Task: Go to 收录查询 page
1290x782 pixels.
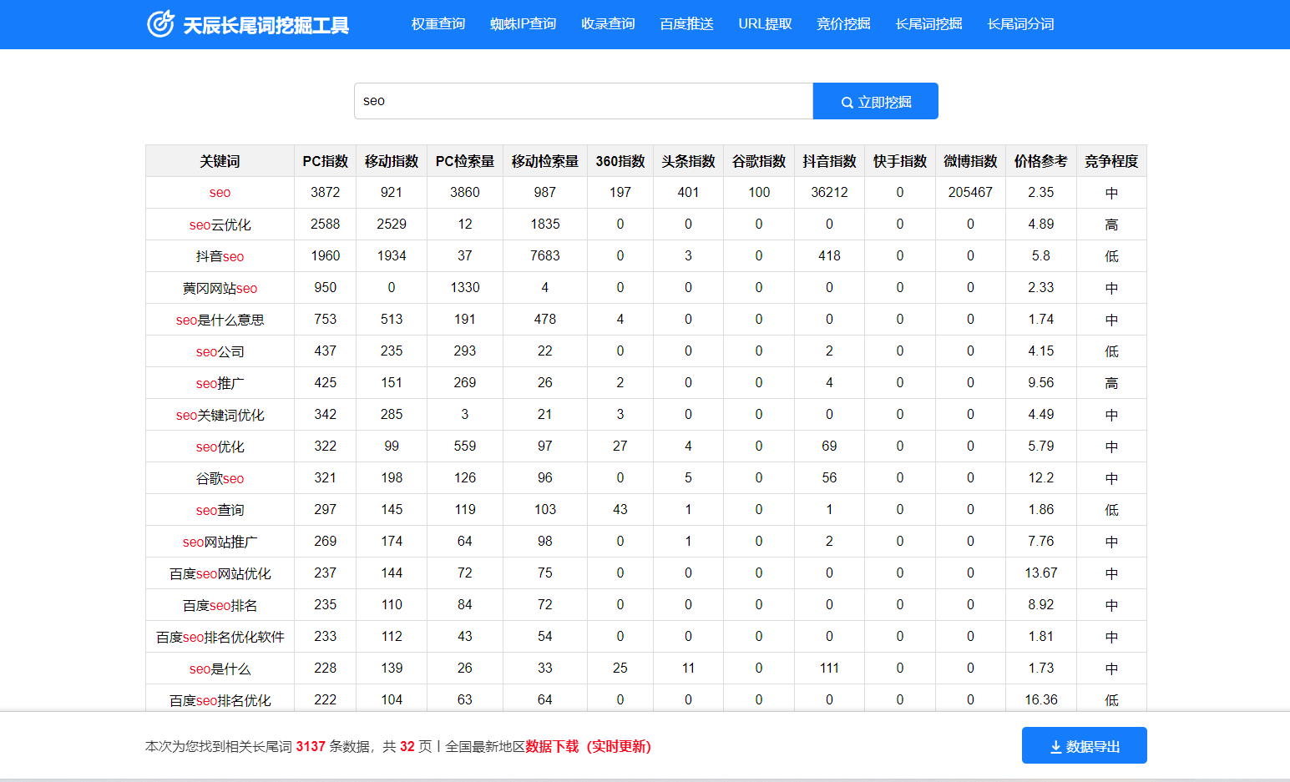Action: 608,24
